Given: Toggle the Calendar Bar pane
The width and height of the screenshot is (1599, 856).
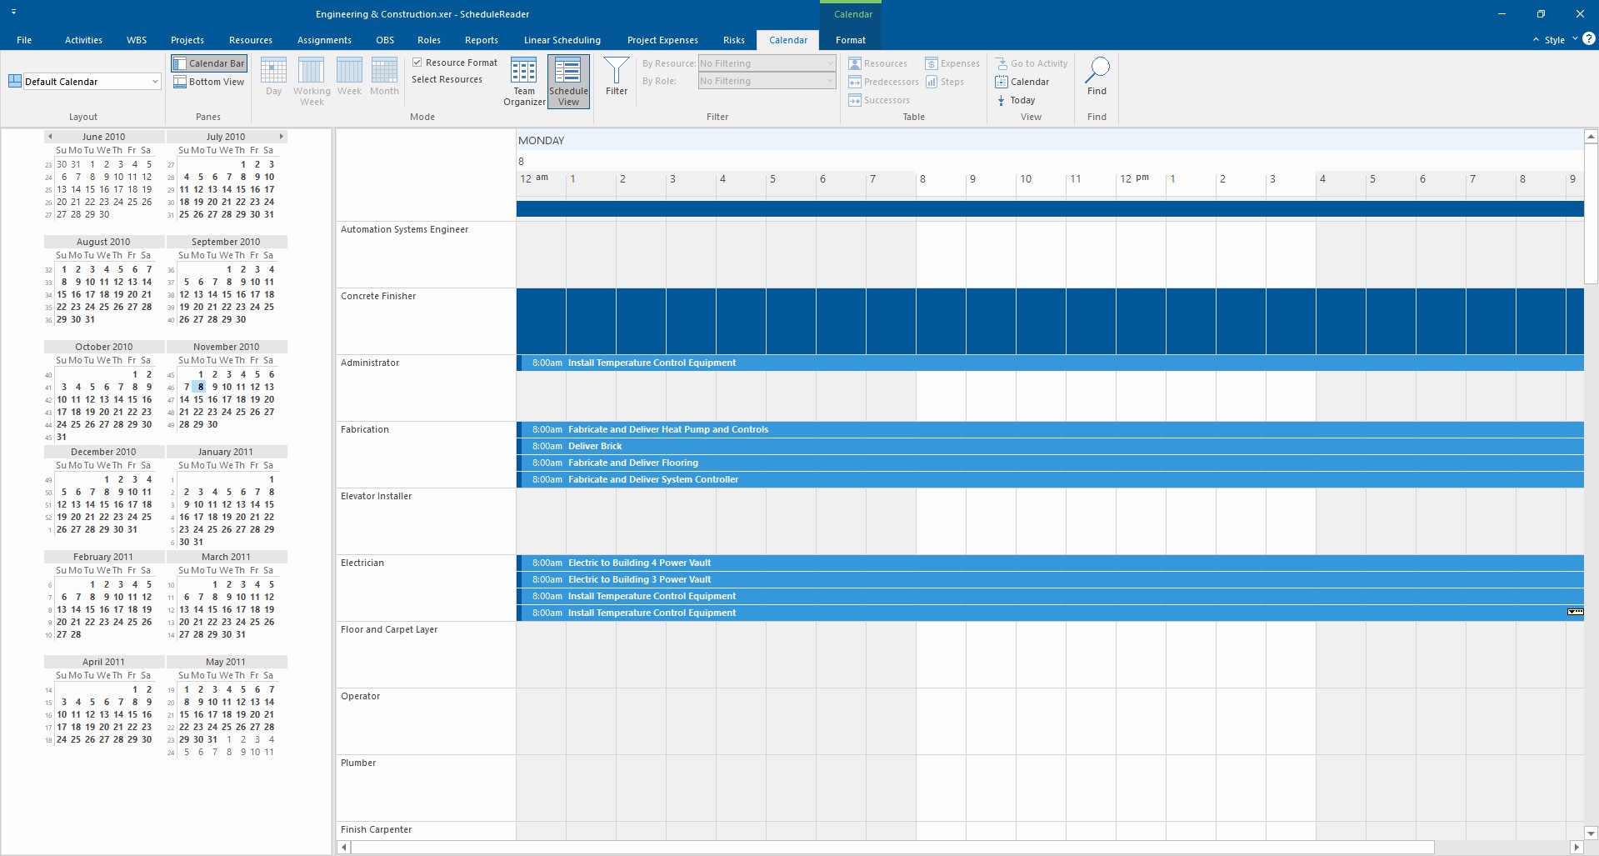Looking at the screenshot, I should pos(208,63).
